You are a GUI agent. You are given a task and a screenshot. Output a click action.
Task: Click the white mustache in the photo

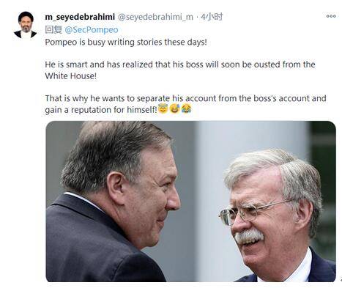coord(249,237)
